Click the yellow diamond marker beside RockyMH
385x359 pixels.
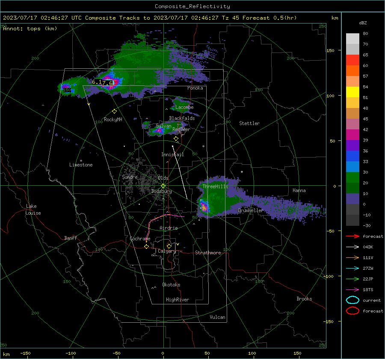pyautogui.click(x=114, y=111)
